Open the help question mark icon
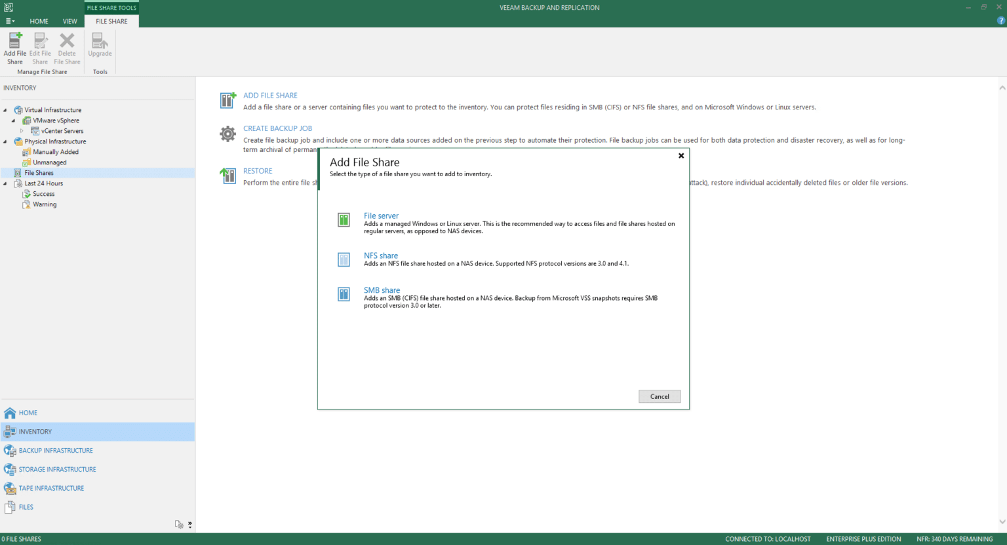Viewport: 1007px width, 545px height. point(1001,21)
